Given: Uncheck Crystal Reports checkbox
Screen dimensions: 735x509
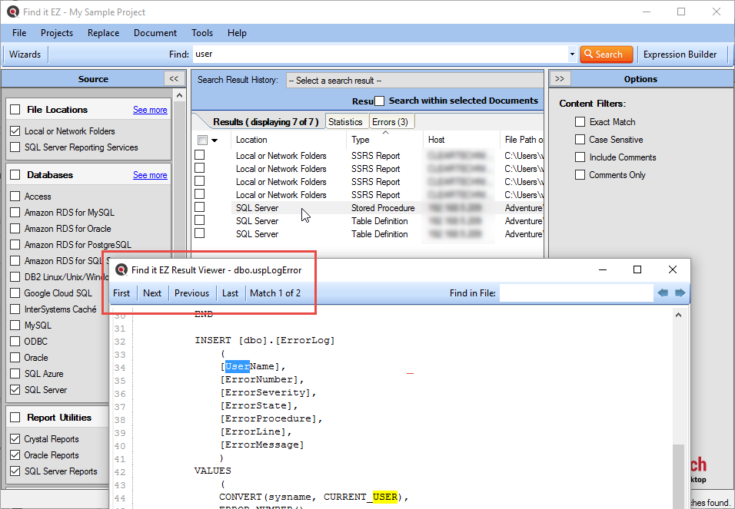Looking at the screenshot, I should click(x=15, y=439).
